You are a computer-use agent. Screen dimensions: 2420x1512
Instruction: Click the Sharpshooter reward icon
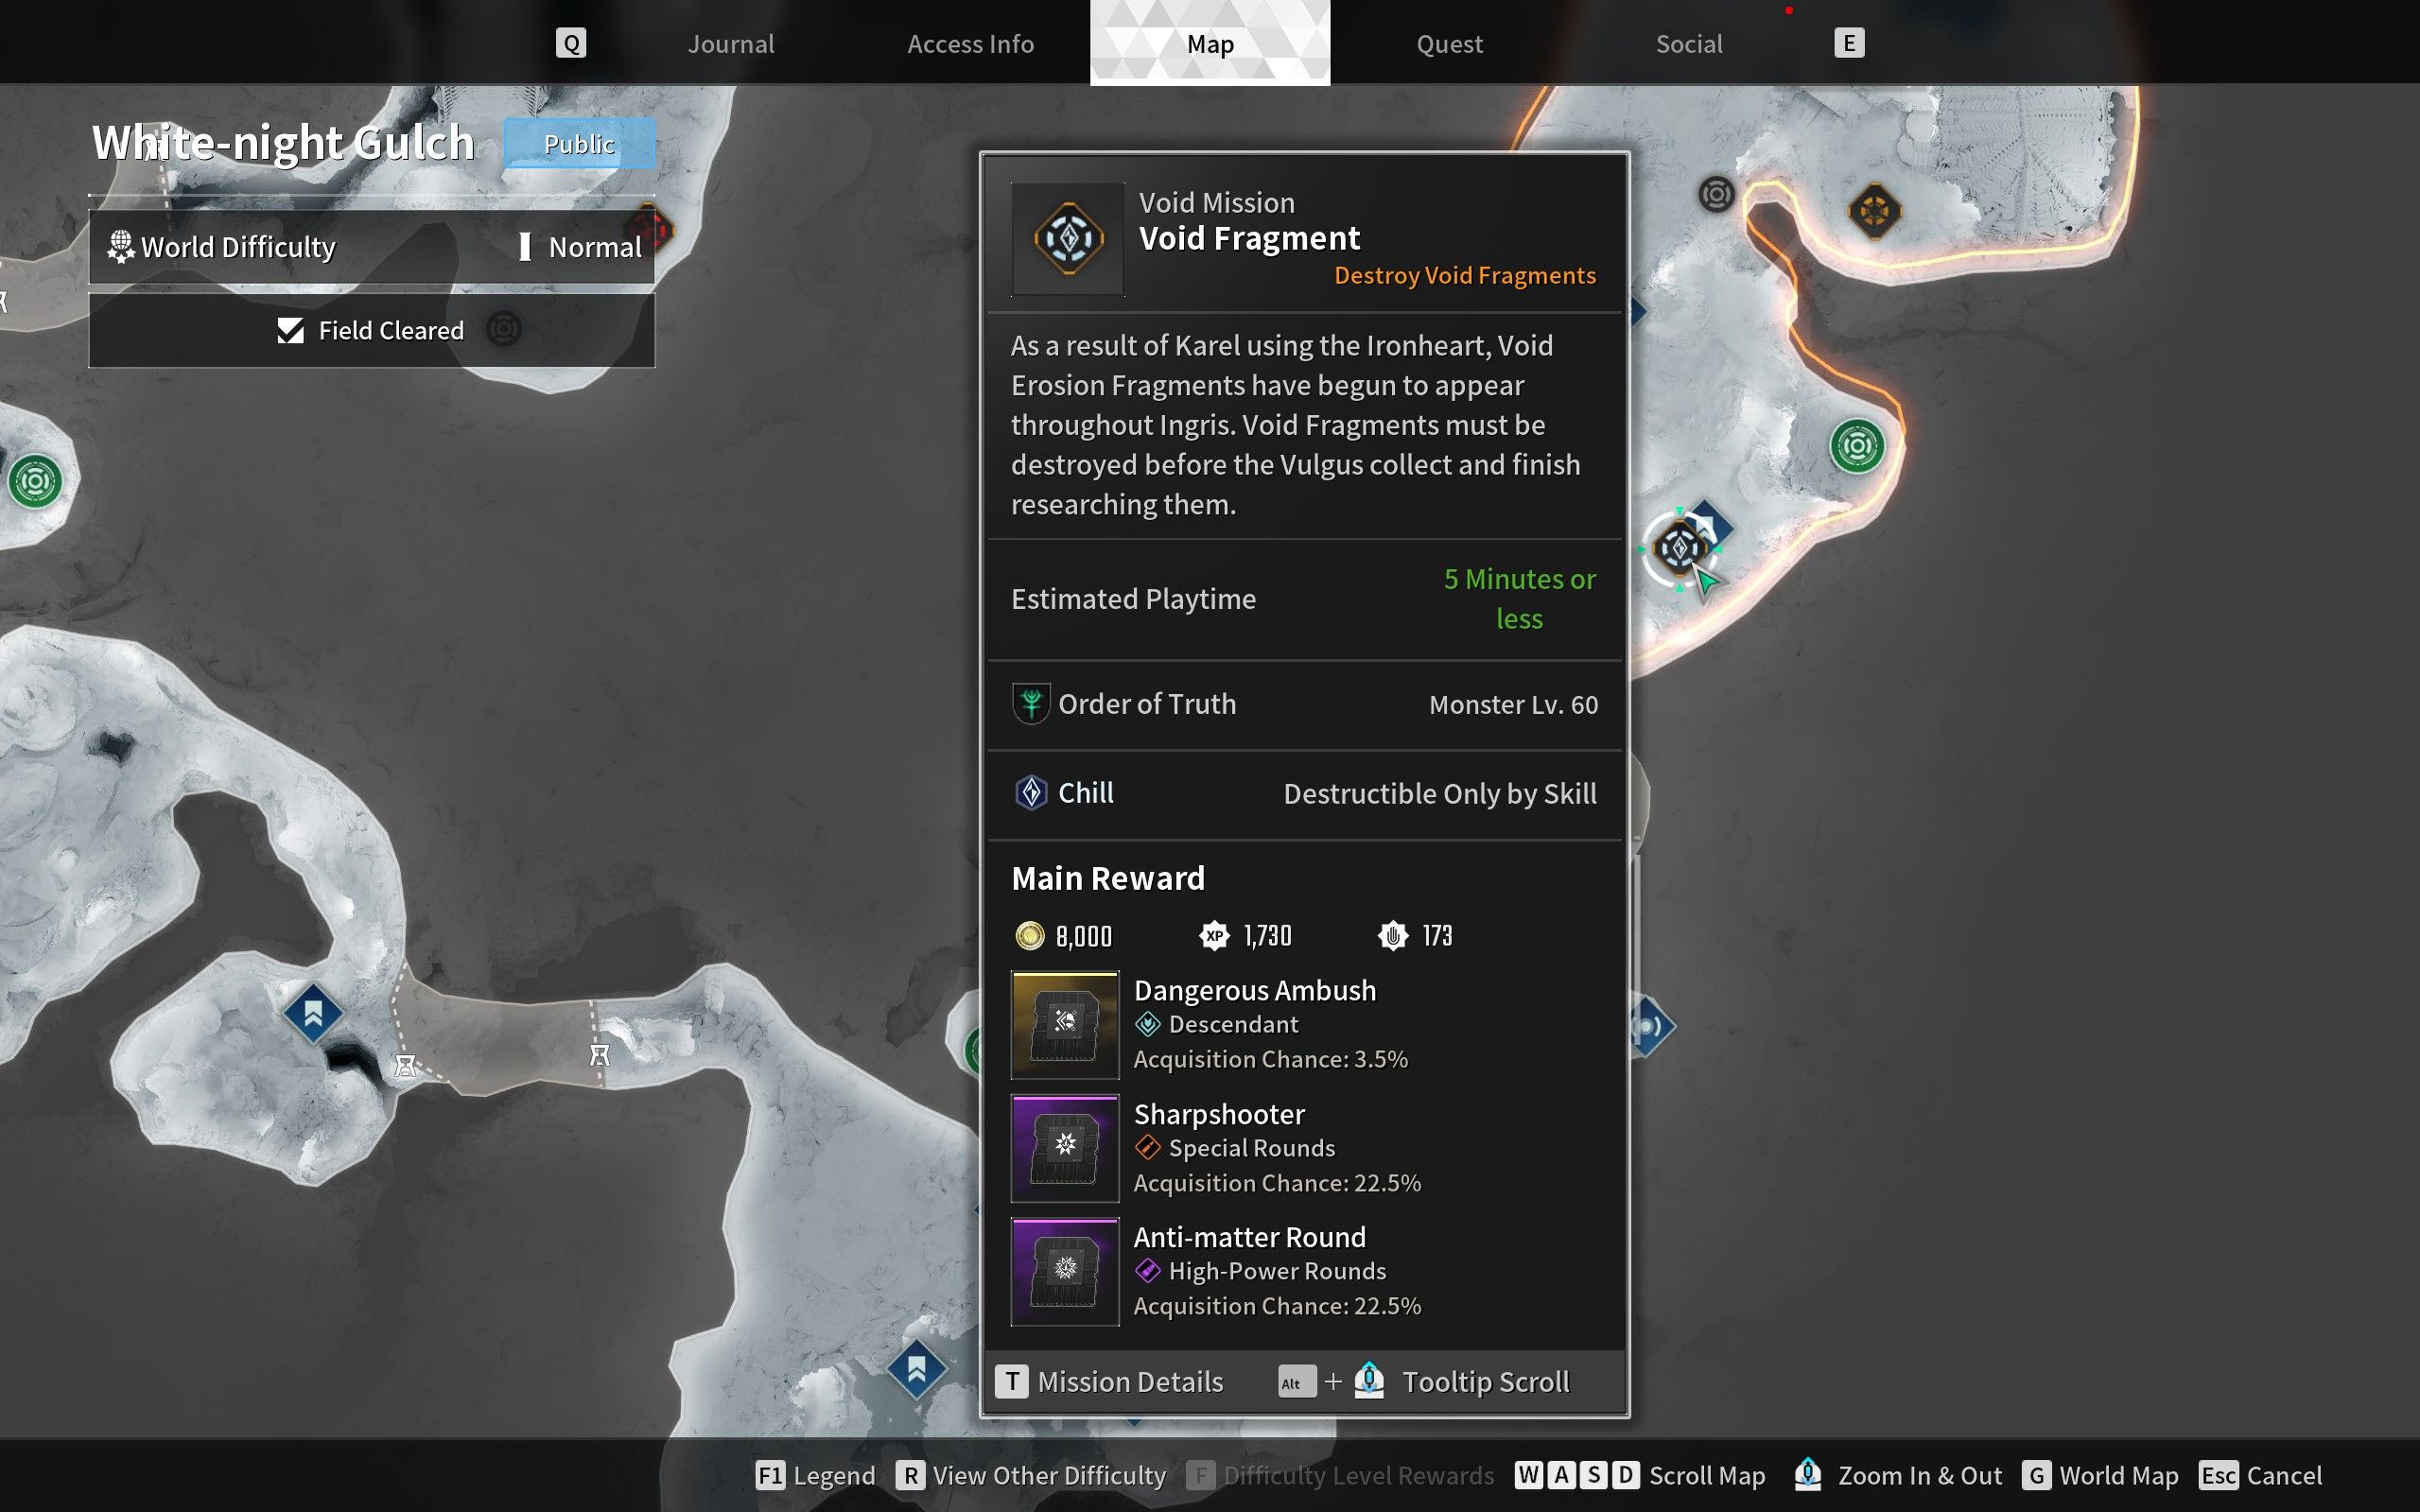tap(1065, 1148)
